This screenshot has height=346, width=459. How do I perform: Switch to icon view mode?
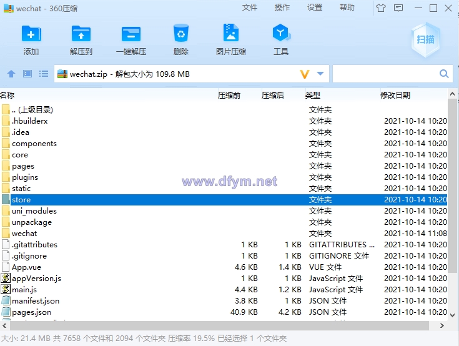[x=27, y=74]
